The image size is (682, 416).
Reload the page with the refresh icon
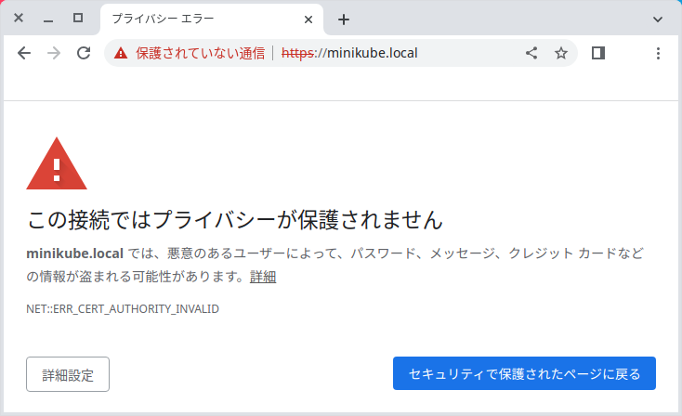(84, 53)
